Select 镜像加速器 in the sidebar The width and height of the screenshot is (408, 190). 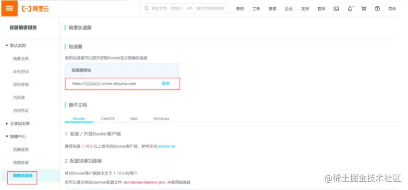point(23,176)
